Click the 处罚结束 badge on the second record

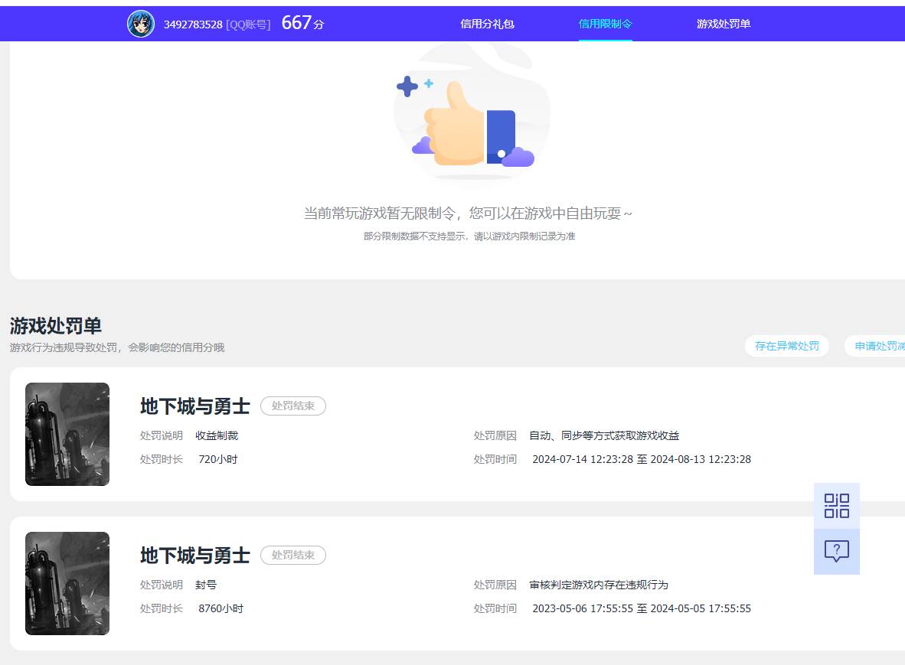click(x=293, y=556)
